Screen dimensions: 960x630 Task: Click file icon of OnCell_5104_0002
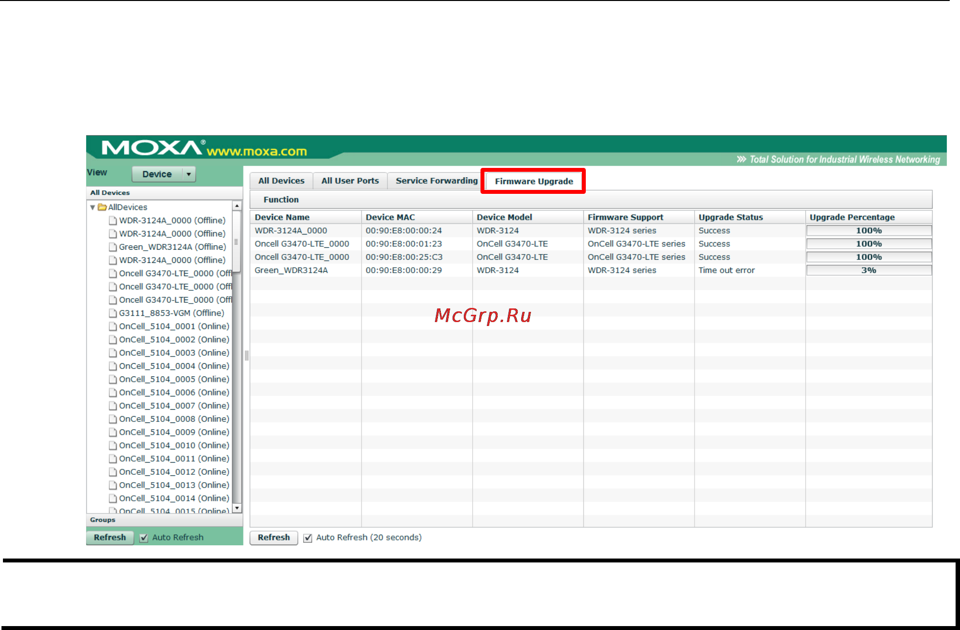[x=113, y=340]
